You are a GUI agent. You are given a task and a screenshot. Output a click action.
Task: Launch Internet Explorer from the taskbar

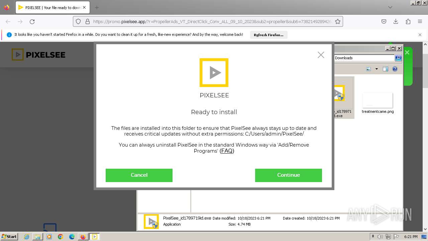point(26,237)
